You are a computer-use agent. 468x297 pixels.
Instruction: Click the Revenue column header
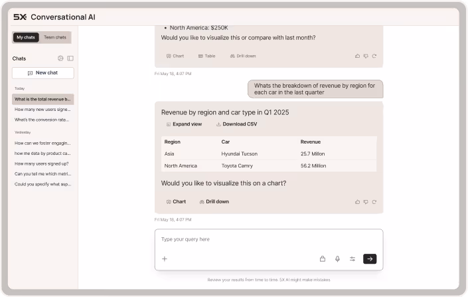[311, 142]
